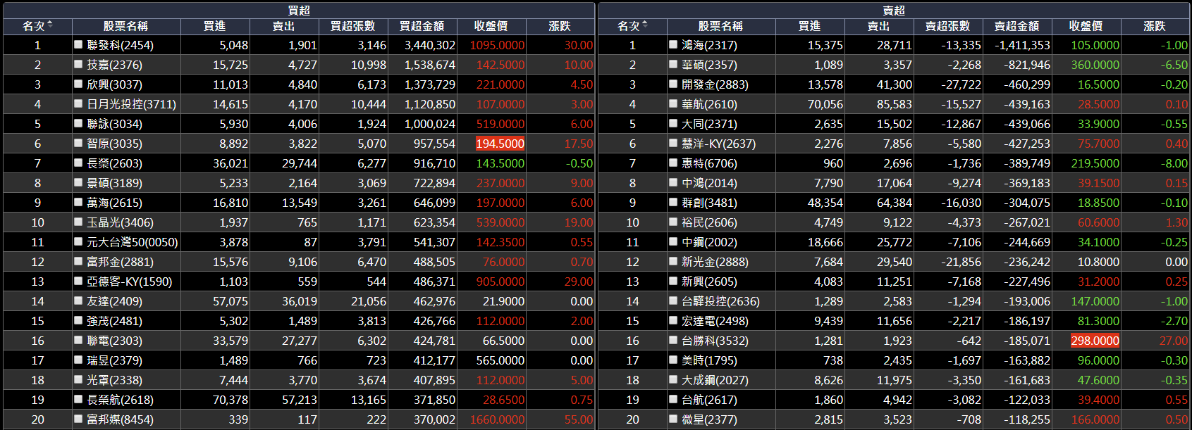Click the 賣超金額 column header

coord(1017,26)
